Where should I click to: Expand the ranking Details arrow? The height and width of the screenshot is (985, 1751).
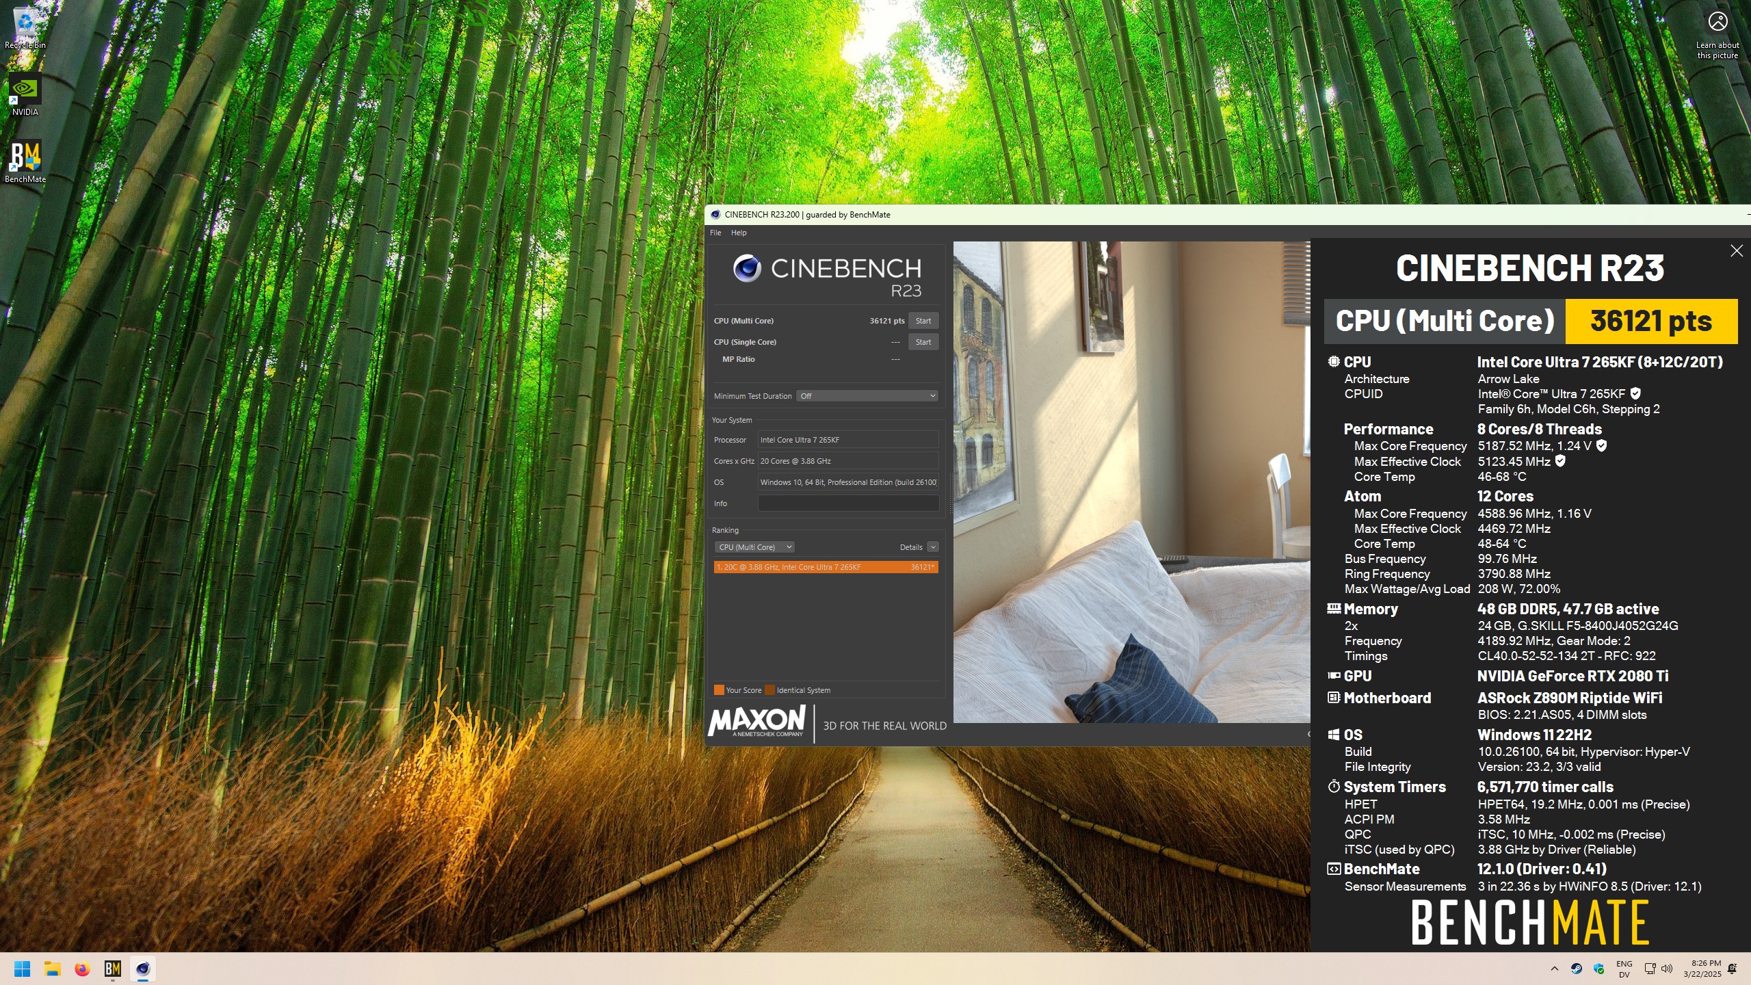pos(933,547)
